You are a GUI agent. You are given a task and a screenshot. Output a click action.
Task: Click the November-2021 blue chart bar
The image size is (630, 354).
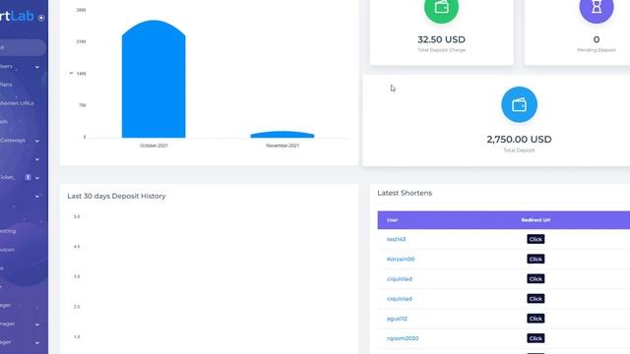point(283,135)
